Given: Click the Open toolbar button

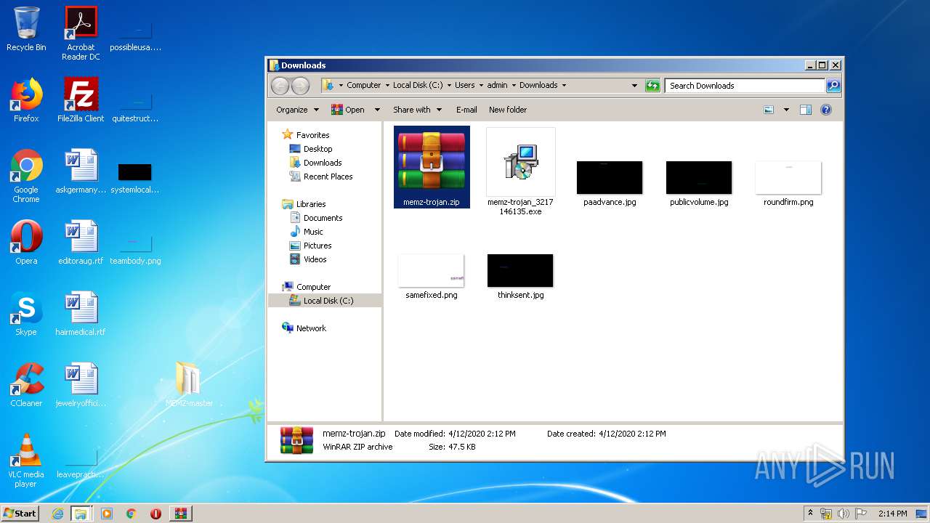Looking at the screenshot, I should (348, 110).
